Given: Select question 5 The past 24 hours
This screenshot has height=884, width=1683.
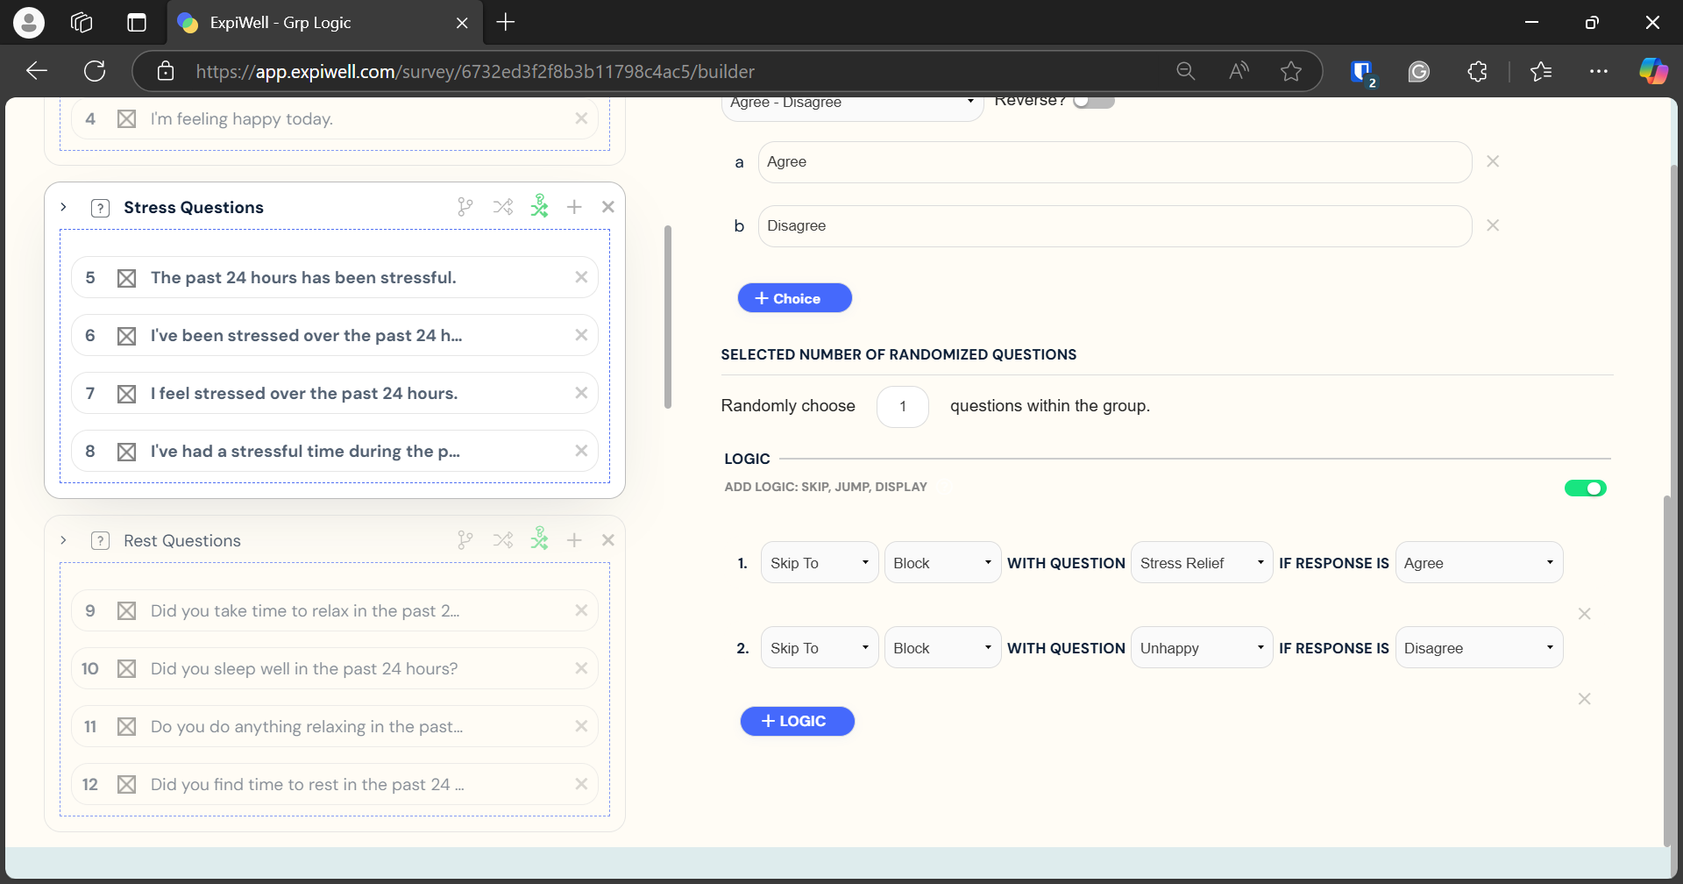Looking at the screenshot, I should 334,277.
